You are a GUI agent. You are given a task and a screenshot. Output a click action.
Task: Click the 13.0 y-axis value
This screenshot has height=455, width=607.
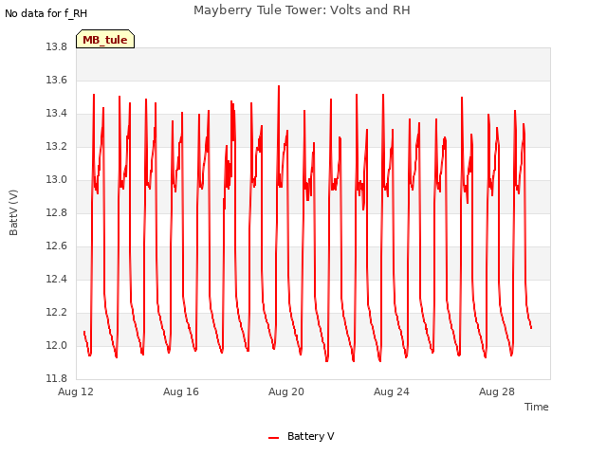coord(57,179)
